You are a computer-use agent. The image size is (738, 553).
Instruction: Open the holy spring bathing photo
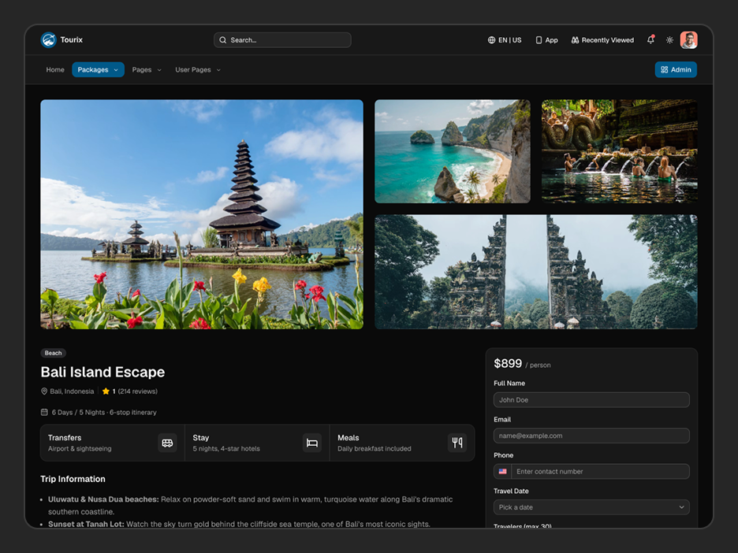[620, 151]
